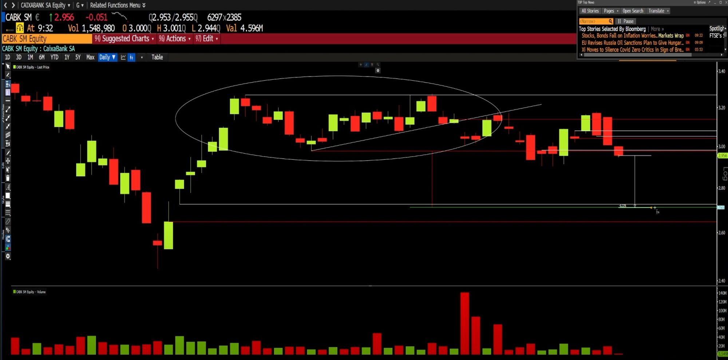The height and width of the screenshot is (360, 728).
Task: Select the 5Y time range
Action: 78,57
